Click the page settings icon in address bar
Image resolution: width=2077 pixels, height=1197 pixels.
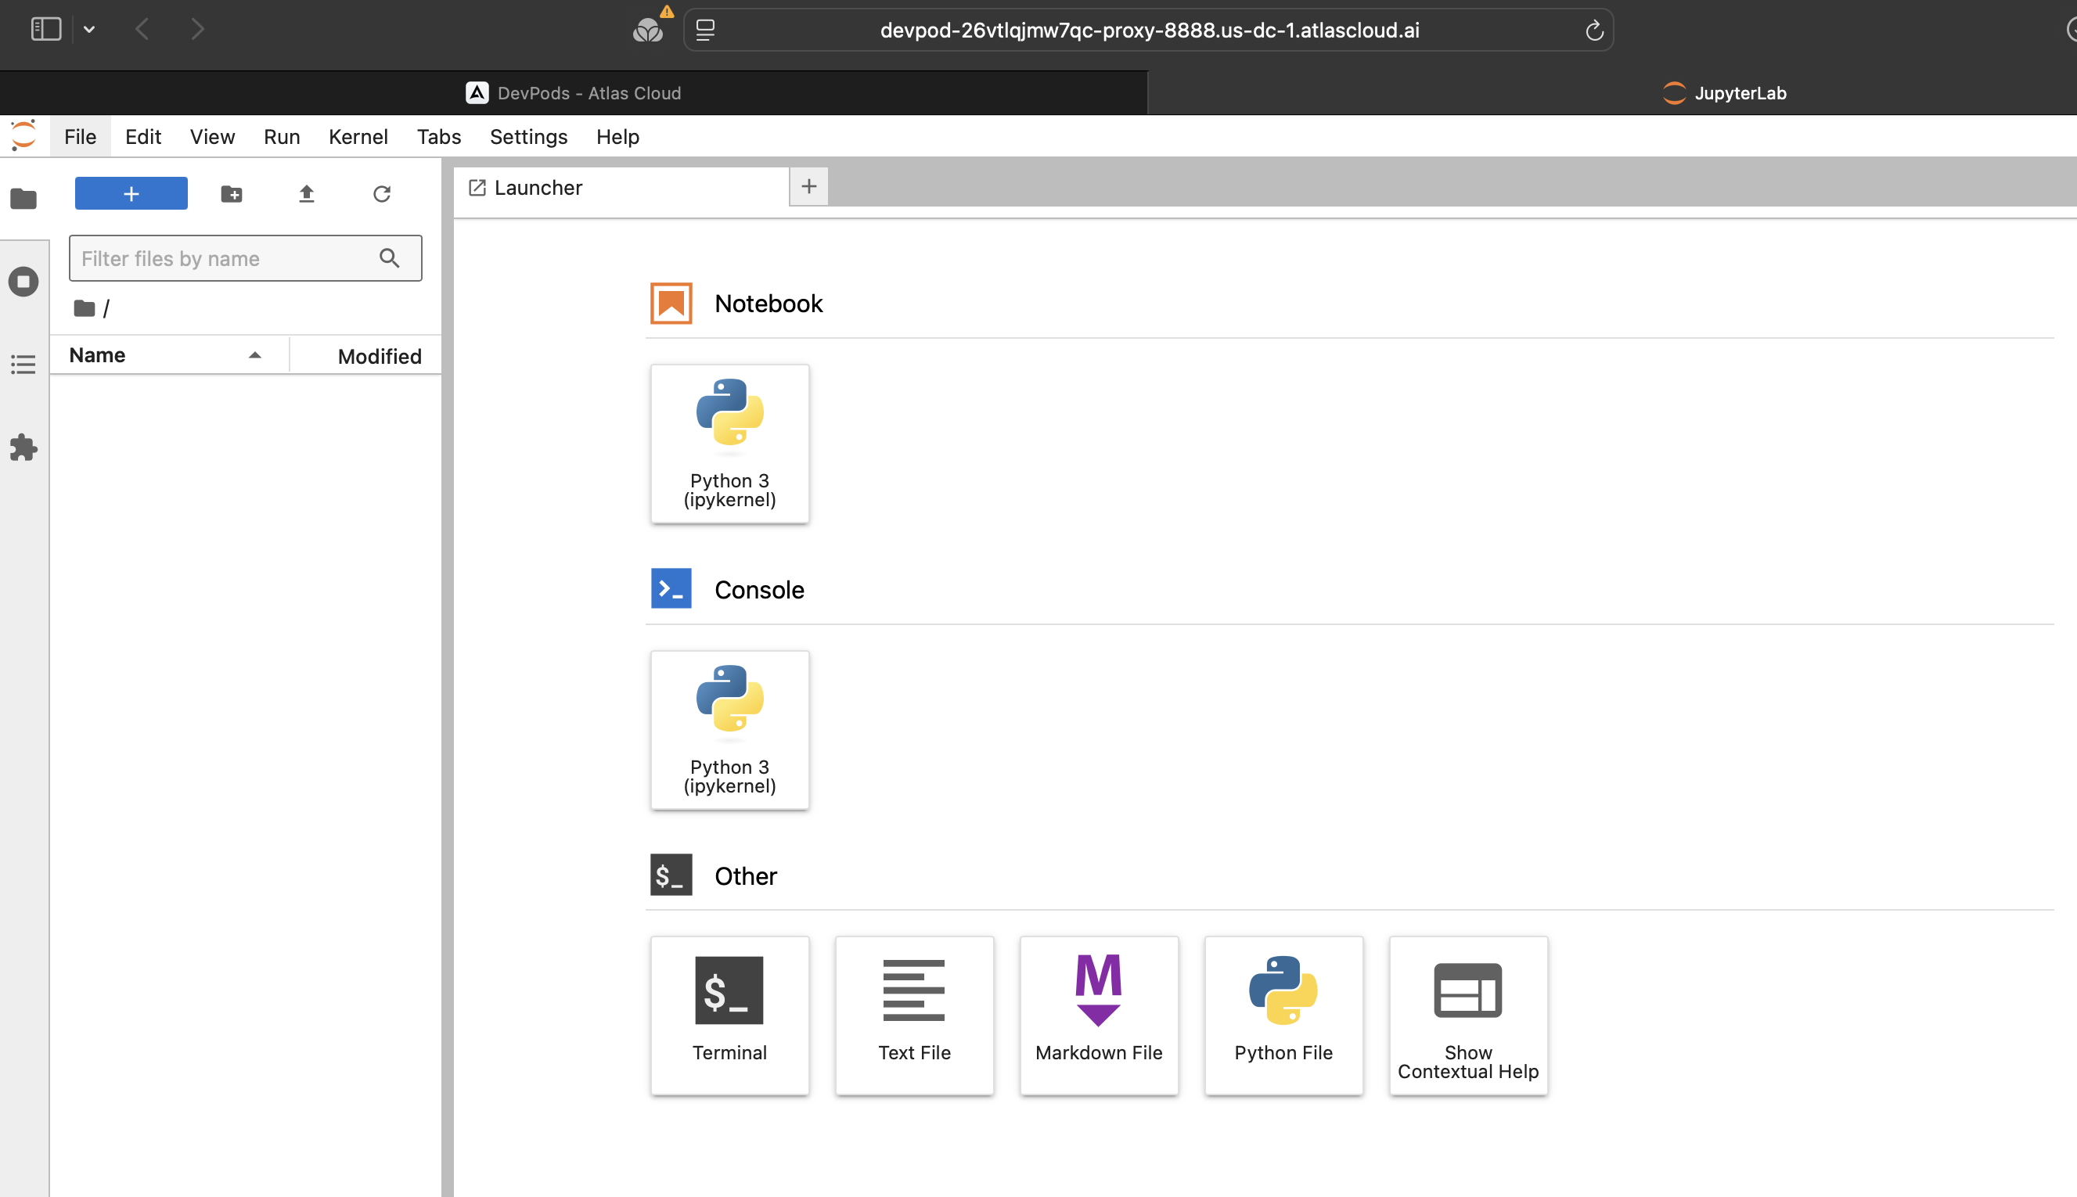coord(705,31)
